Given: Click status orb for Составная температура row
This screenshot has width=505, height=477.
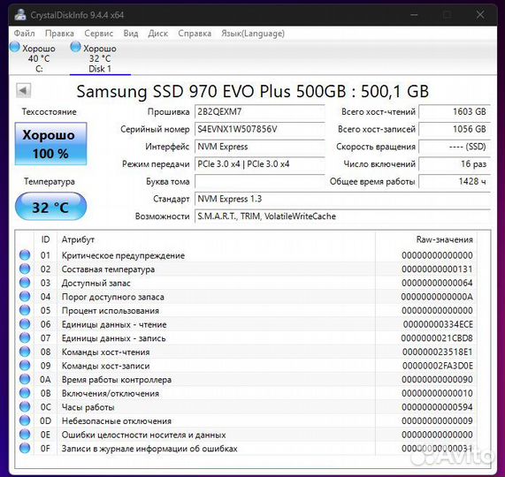Looking at the screenshot, I should 25,269.
